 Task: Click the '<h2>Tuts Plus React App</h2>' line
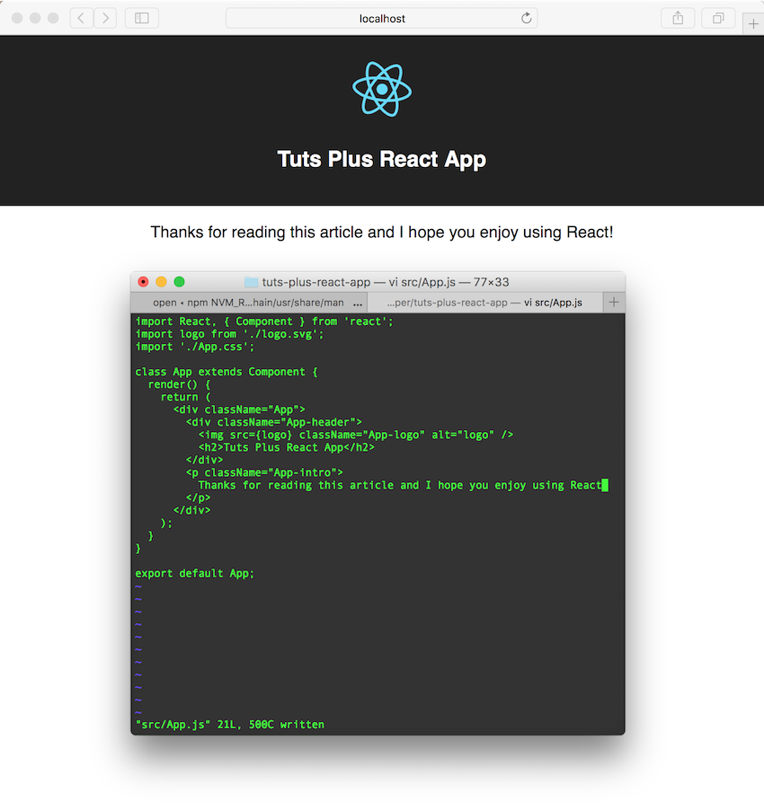point(287,447)
